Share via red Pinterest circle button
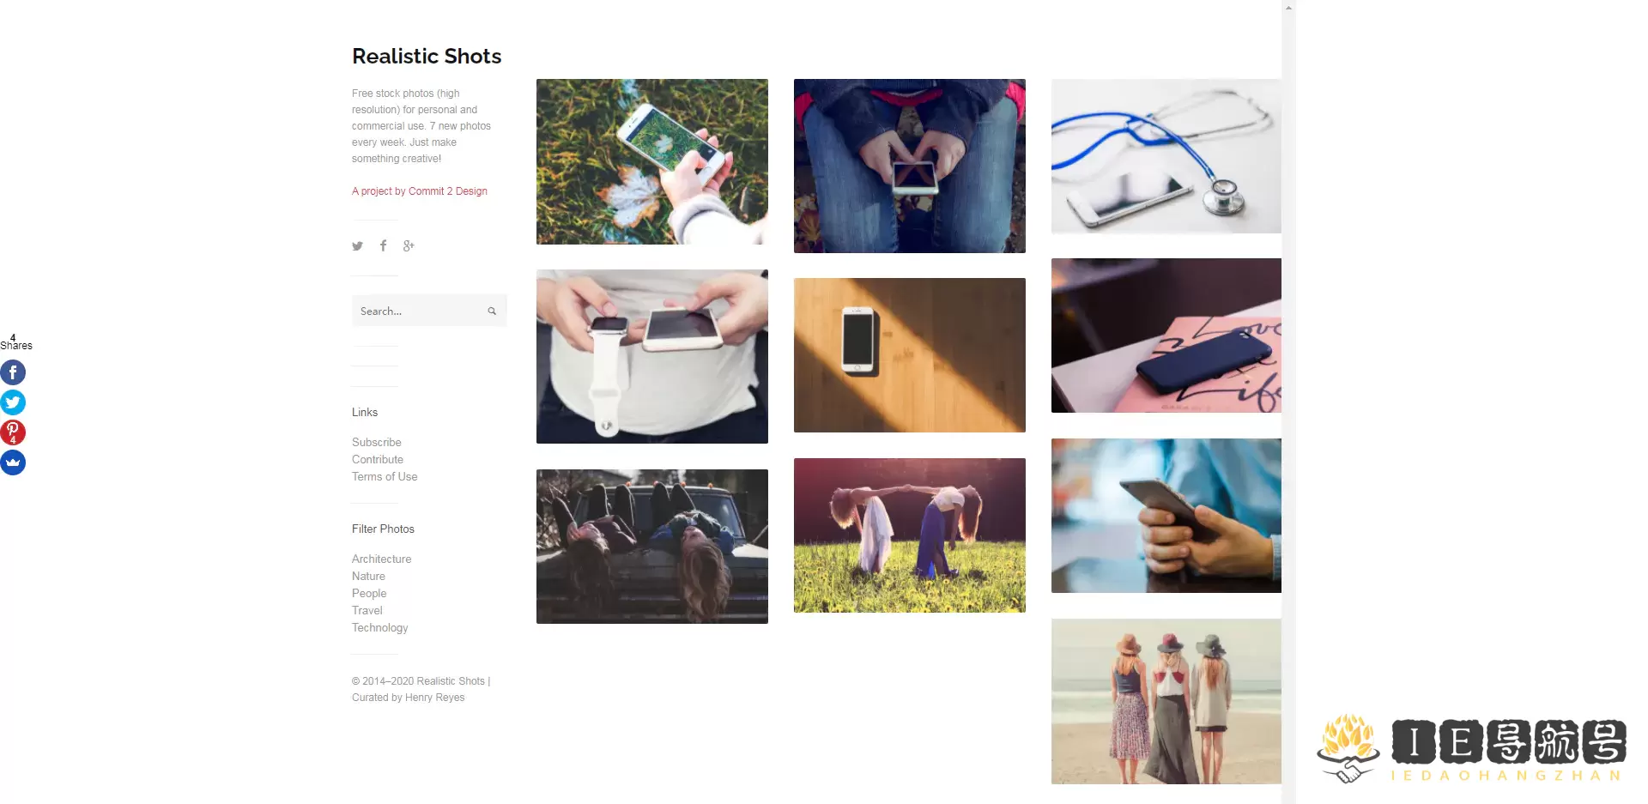Viewport: 1648px width, 804px height. (x=13, y=432)
